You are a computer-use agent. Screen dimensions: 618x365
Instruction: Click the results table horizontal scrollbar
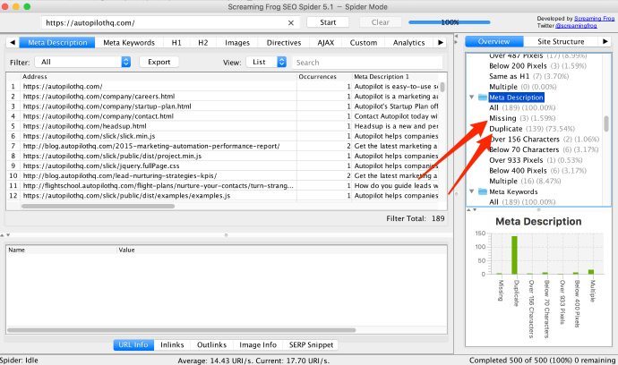pos(99,206)
